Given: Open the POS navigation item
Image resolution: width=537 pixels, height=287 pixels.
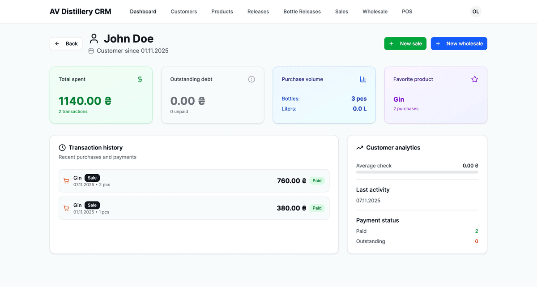Looking at the screenshot, I should [407, 12].
